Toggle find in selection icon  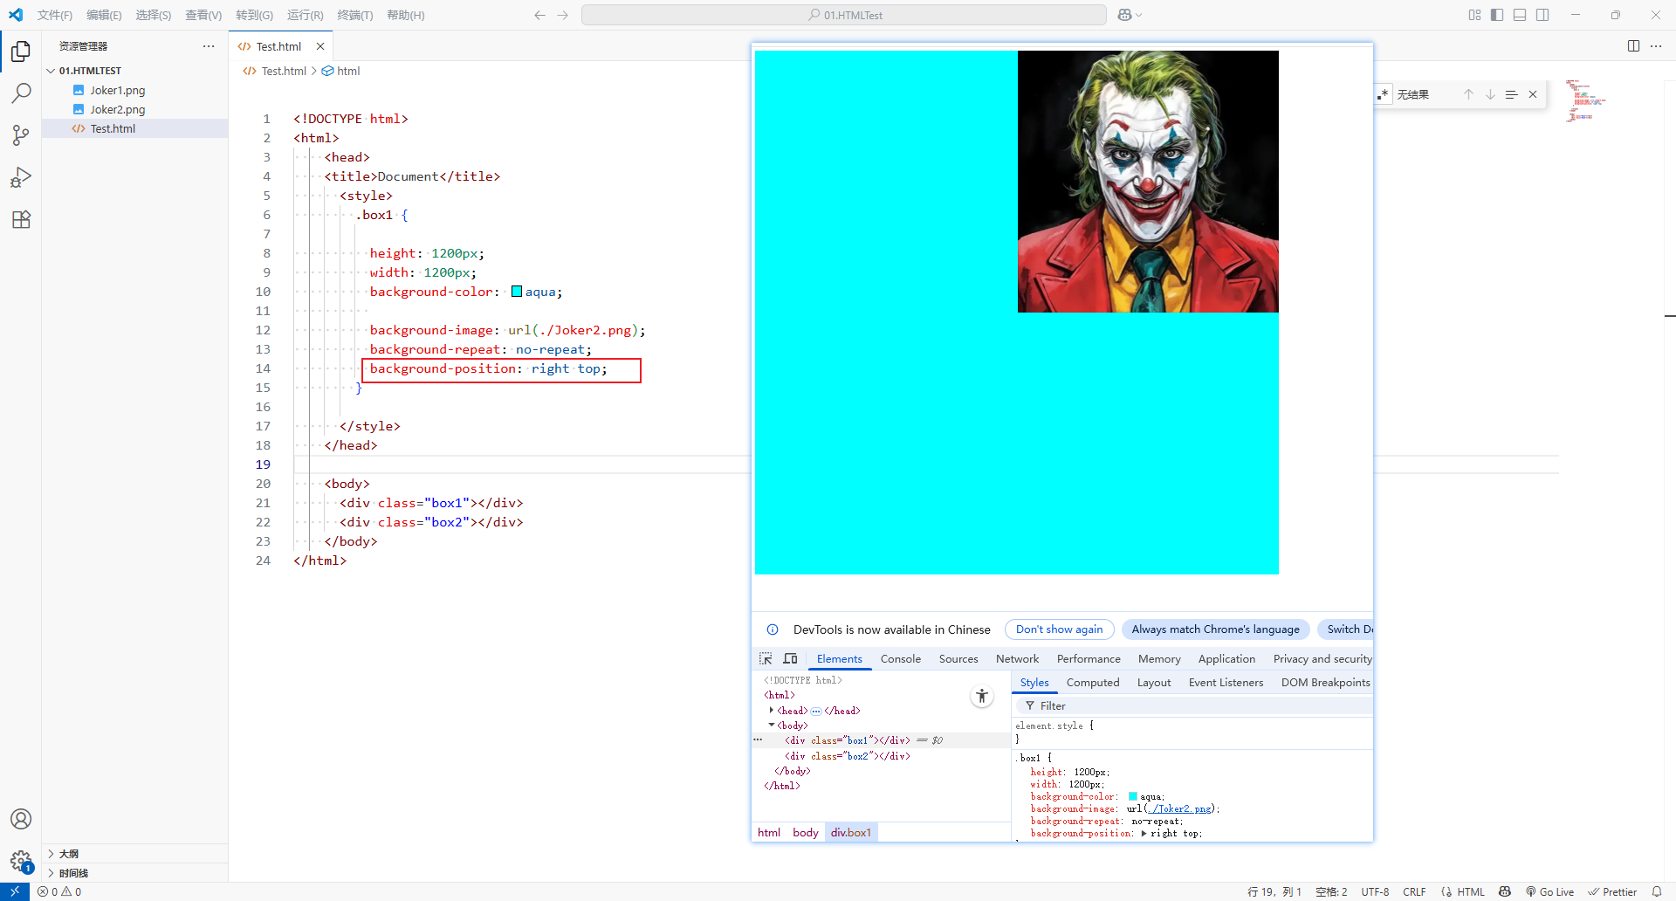(x=1511, y=94)
